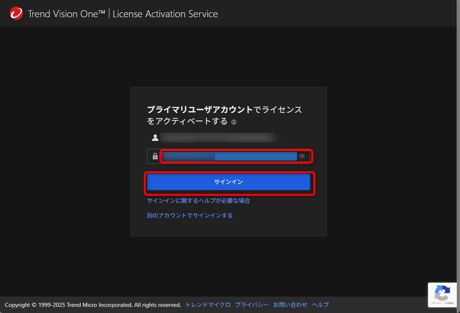Click the Trend Micro logo icon

pyautogui.click(x=16, y=14)
